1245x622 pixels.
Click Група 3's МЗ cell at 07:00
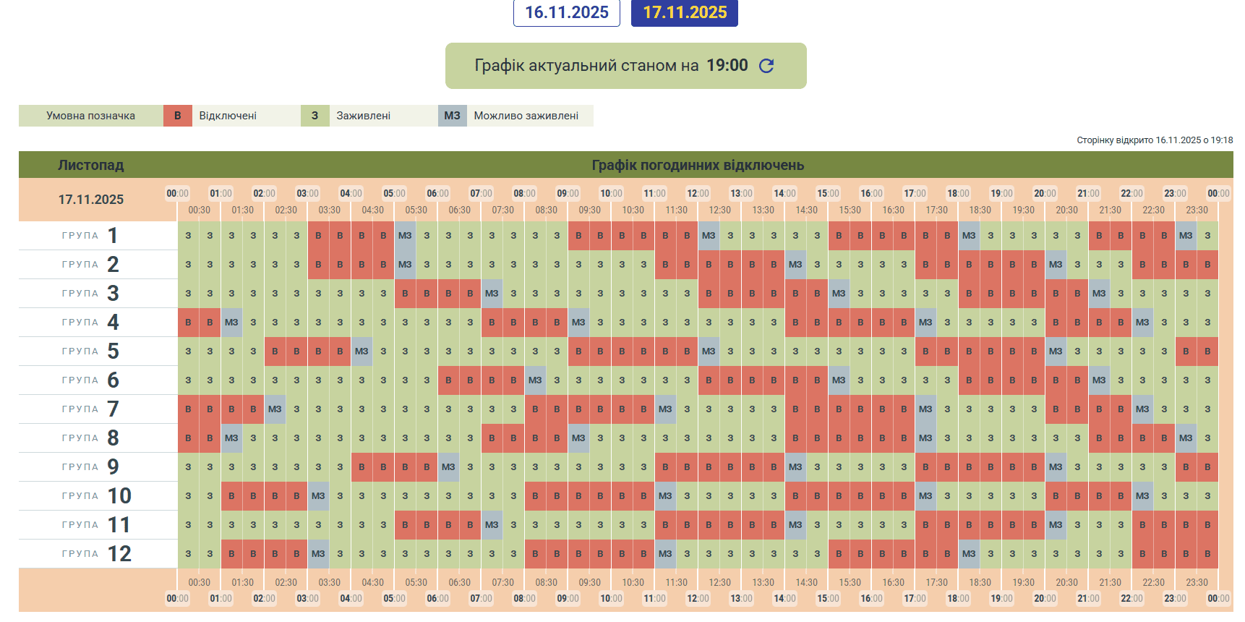click(492, 294)
